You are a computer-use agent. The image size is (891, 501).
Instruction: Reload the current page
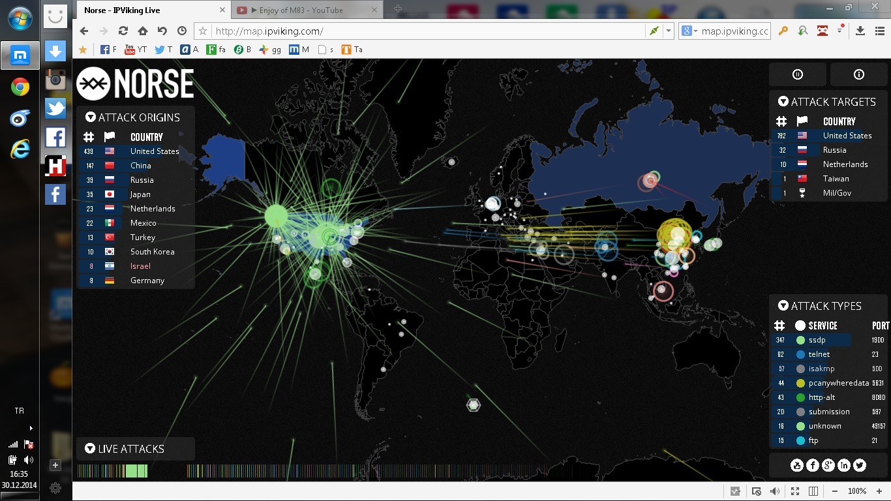[123, 31]
